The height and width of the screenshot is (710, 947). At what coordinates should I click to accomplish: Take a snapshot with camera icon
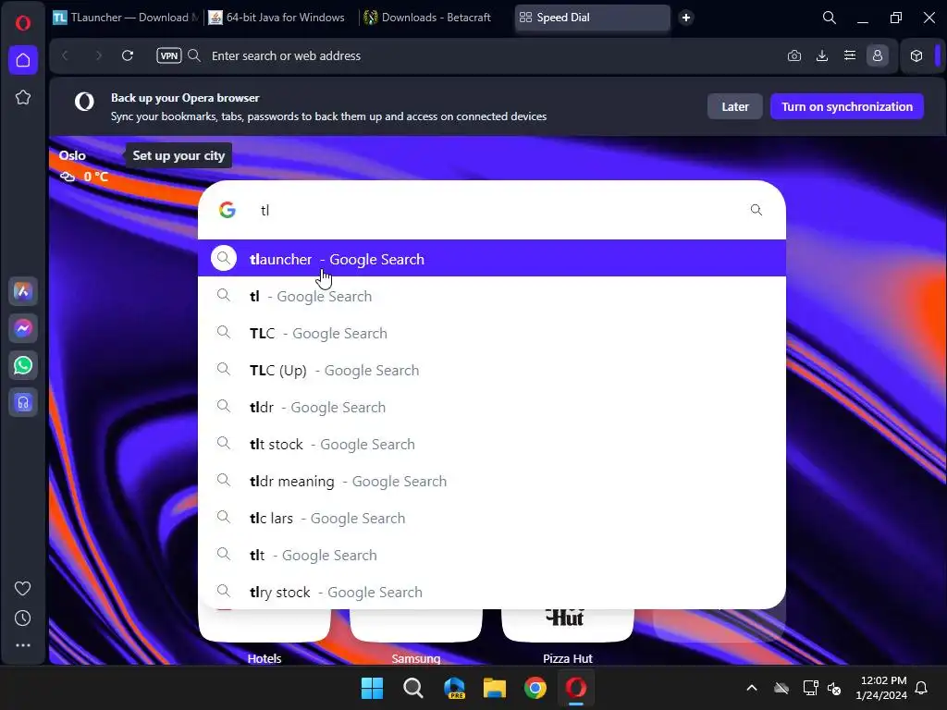(x=794, y=55)
